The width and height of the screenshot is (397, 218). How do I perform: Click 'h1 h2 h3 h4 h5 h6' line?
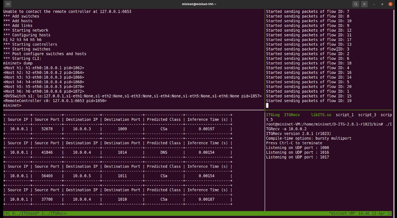point(23,40)
